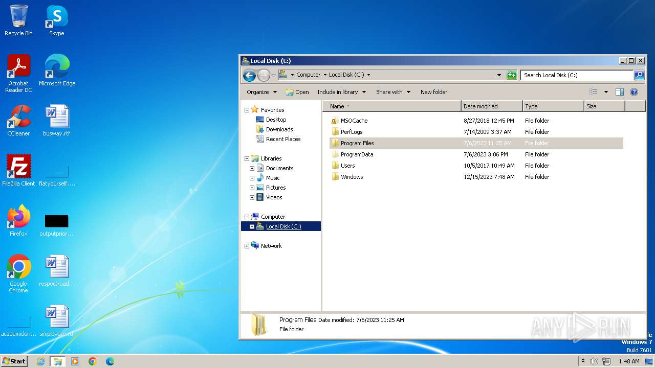655x368 pixels.
Task: Expand the Music library node
Action: (252, 178)
